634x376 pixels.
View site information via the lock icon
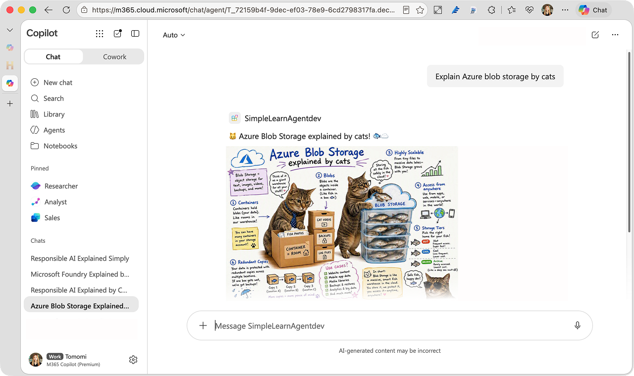[84, 10]
